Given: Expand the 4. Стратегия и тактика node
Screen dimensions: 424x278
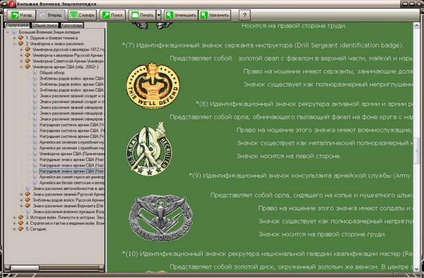Looking at the screenshot, I should (14, 223).
